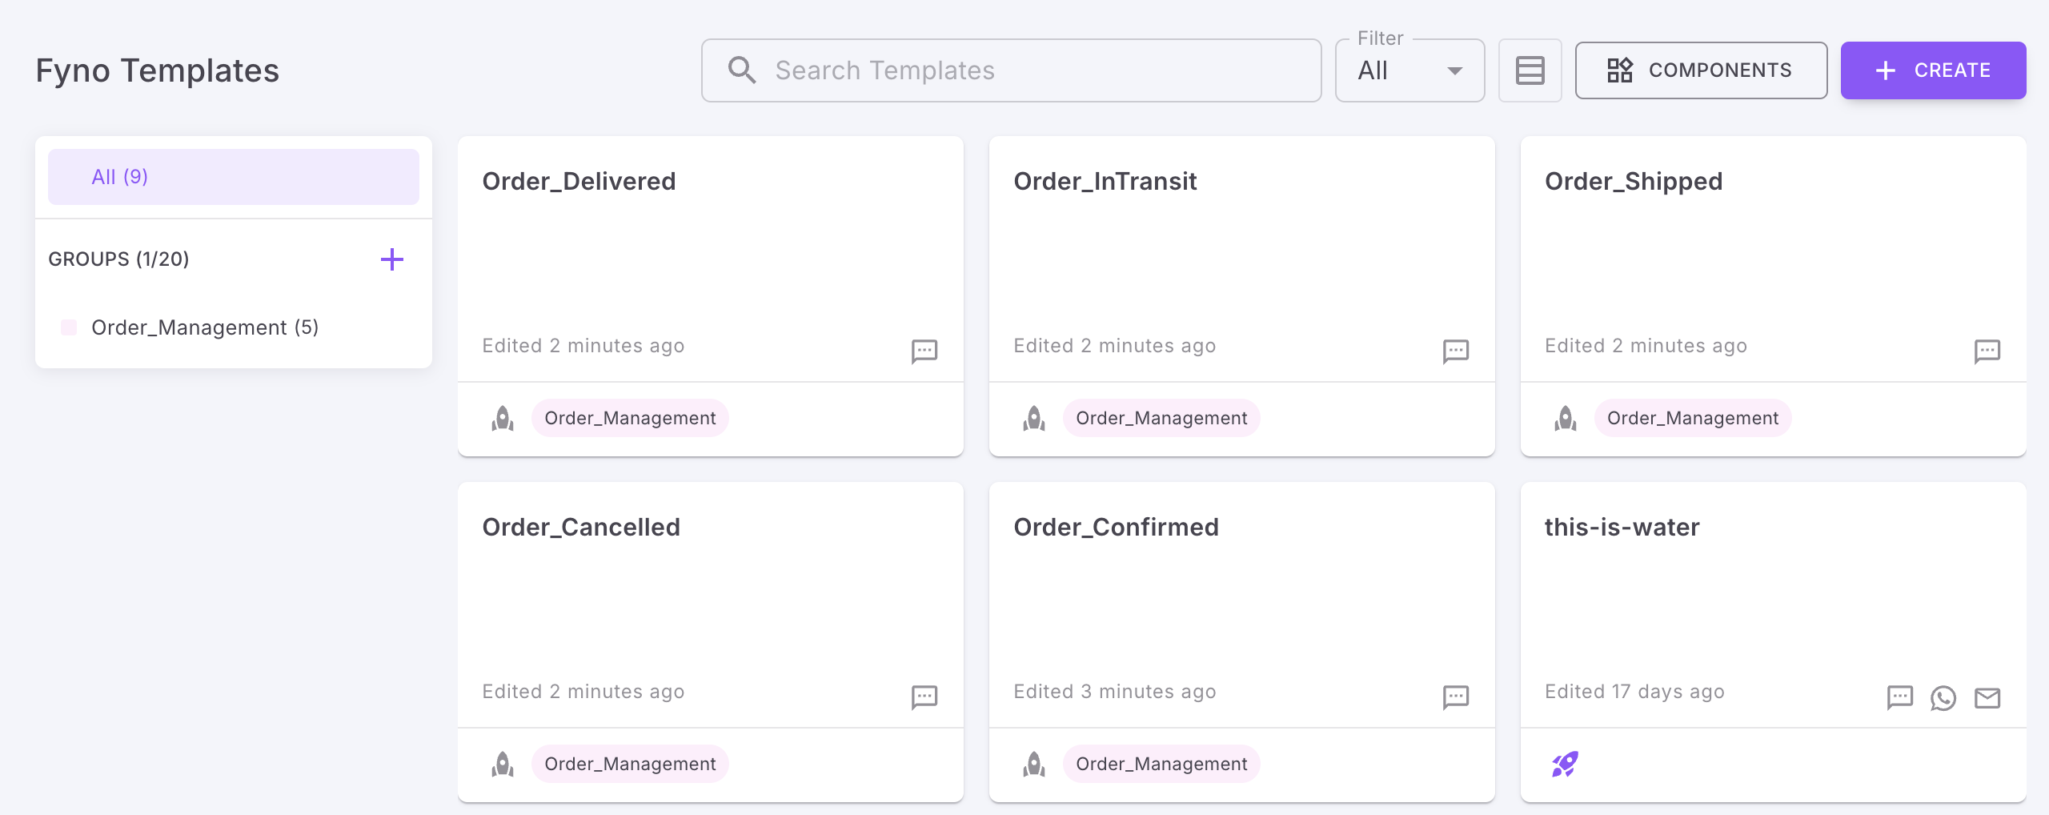This screenshot has height=815, width=2049.
Task: Click the Order_Management group color swatch
Action: click(x=69, y=327)
